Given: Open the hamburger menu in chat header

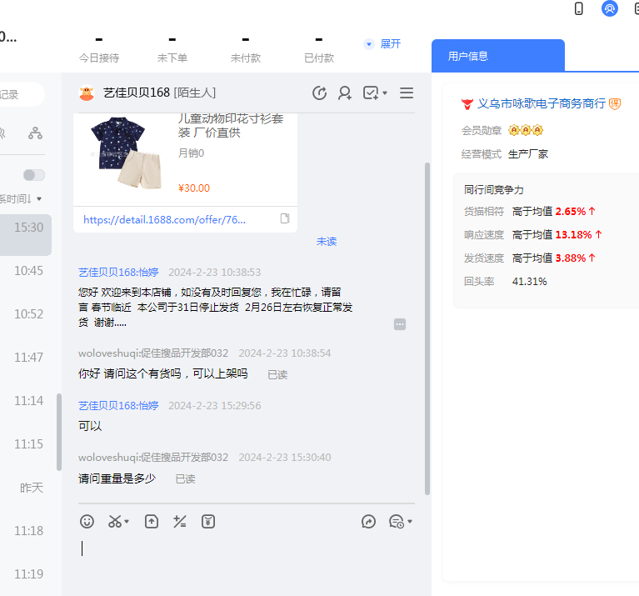Looking at the screenshot, I should (407, 93).
